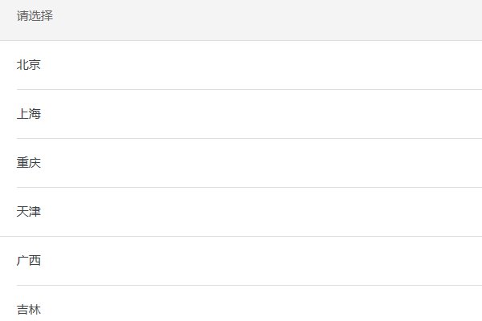Select 北京 from the region list
Image resolution: width=482 pixels, height=321 pixels.
29,65
